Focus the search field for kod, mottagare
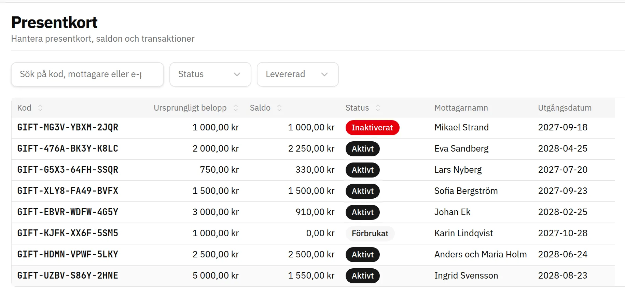625x297 pixels. pyautogui.click(x=87, y=74)
